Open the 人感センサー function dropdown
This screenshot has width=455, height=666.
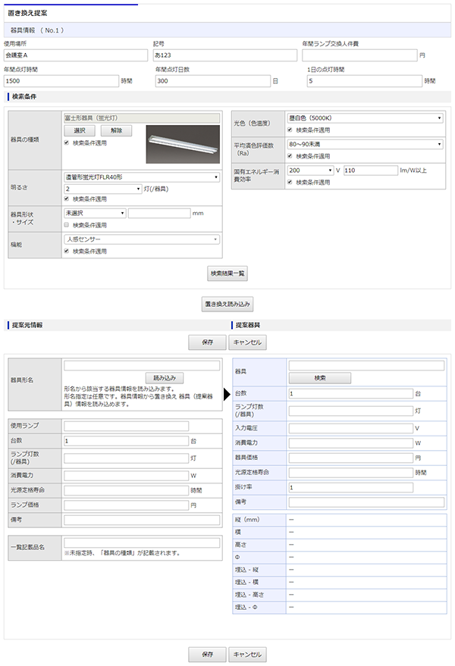tap(142, 239)
